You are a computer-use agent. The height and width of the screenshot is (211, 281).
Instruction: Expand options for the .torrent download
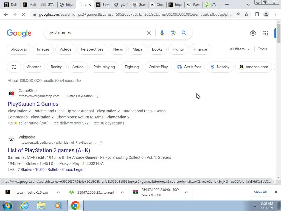click(x=122, y=192)
